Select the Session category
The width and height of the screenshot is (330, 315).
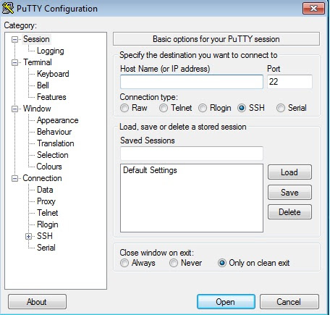pyautogui.click(x=36, y=39)
